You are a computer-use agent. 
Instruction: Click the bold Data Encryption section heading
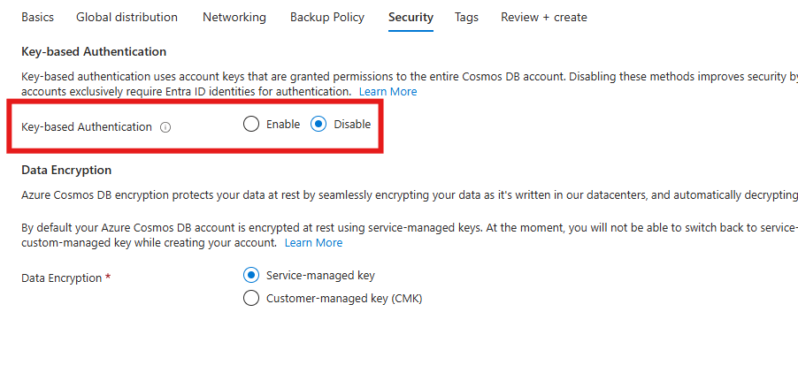pos(66,170)
